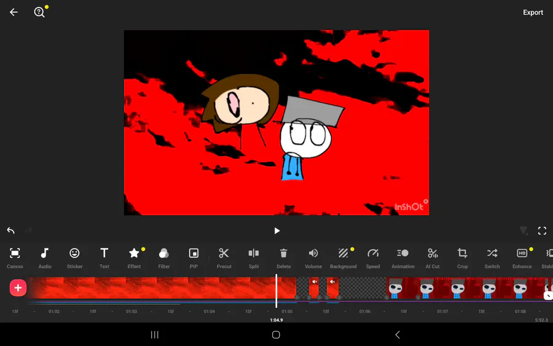Open the Background tool

343,258
